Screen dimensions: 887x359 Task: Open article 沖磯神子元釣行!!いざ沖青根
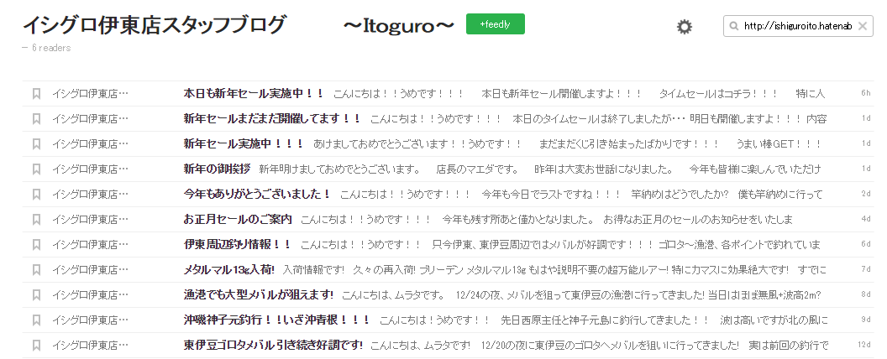(276, 320)
